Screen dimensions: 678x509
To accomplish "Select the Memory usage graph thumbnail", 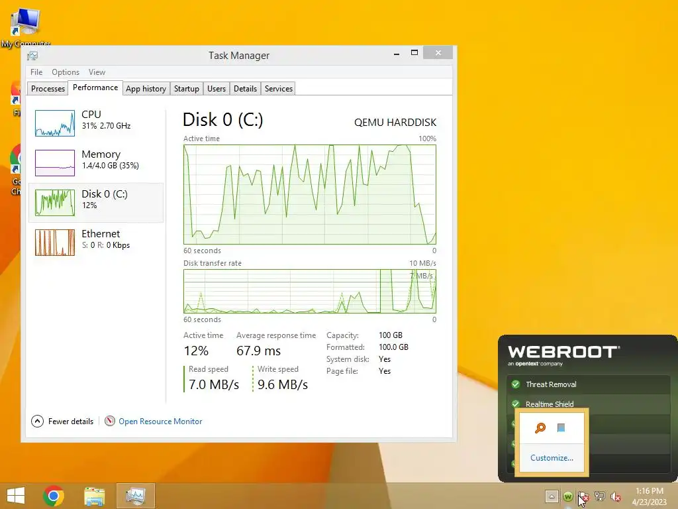I will click(x=55, y=163).
